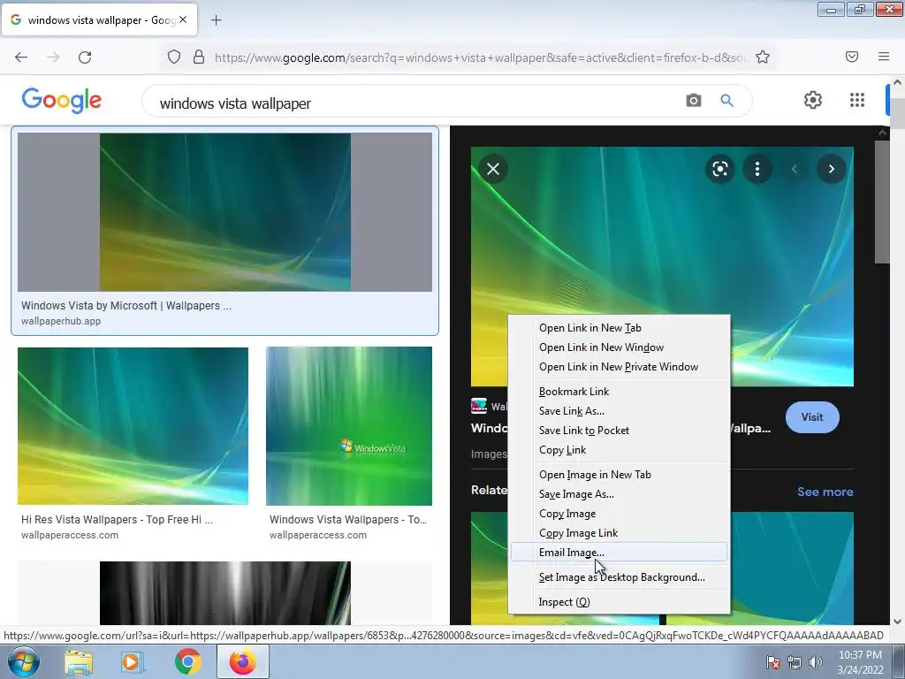
Task: Launch Windows Media Player from taskbar
Action: pos(132,662)
